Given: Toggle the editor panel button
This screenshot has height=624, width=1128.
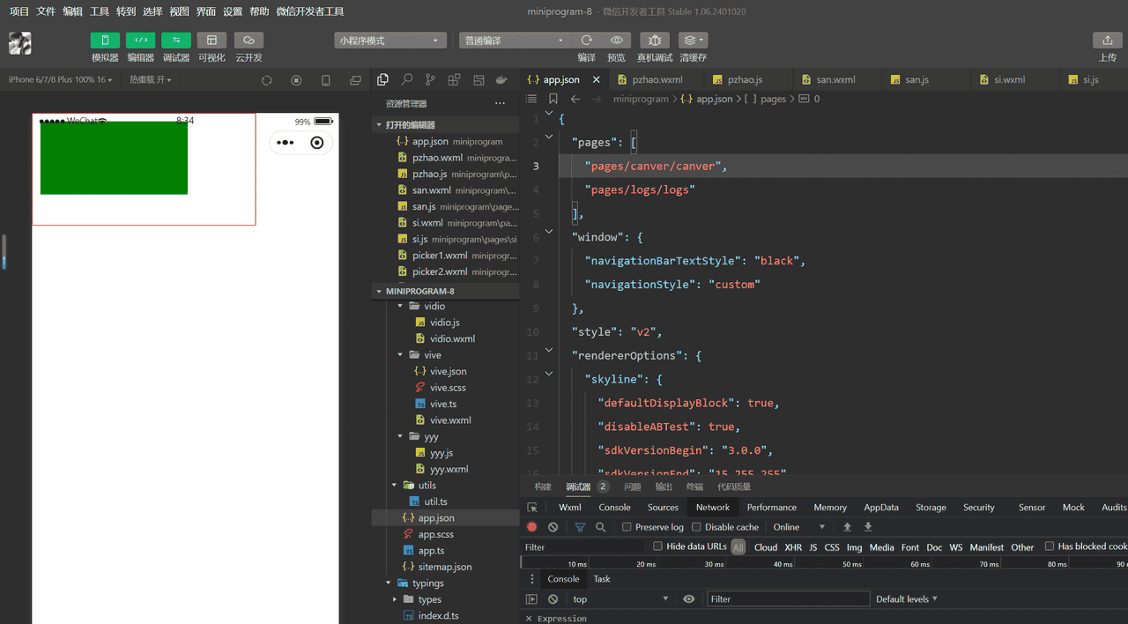Looking at the screenshot, I should click(140, 41).
